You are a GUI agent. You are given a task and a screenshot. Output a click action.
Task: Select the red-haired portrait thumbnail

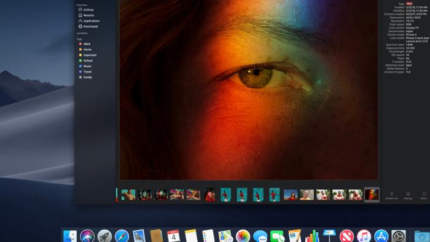[209, 195]
